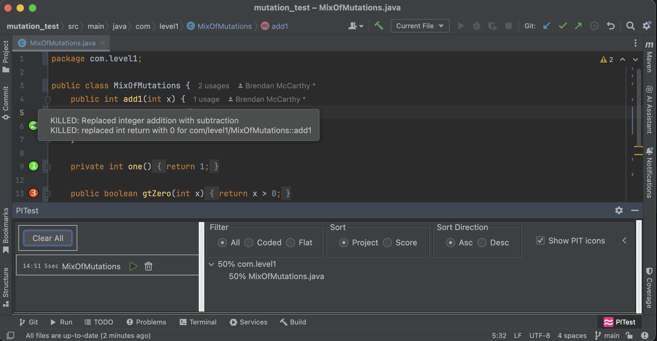657x341 pixels.
Task: Click the warnings indicator showing 2
Action: click(607, 59)
